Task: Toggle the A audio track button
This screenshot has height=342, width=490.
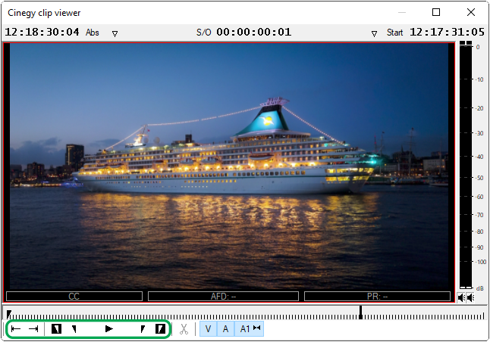Action: click(225, 329)
